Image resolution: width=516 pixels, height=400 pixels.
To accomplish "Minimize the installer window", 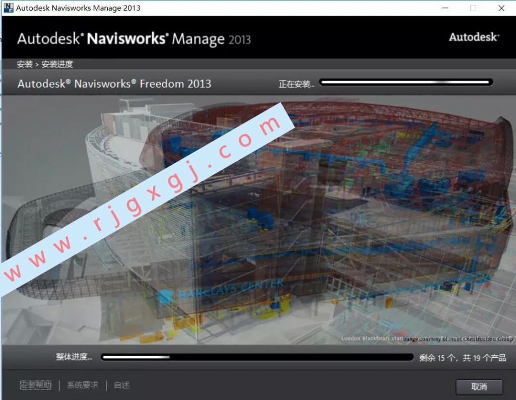I will [x=445, y=8].
